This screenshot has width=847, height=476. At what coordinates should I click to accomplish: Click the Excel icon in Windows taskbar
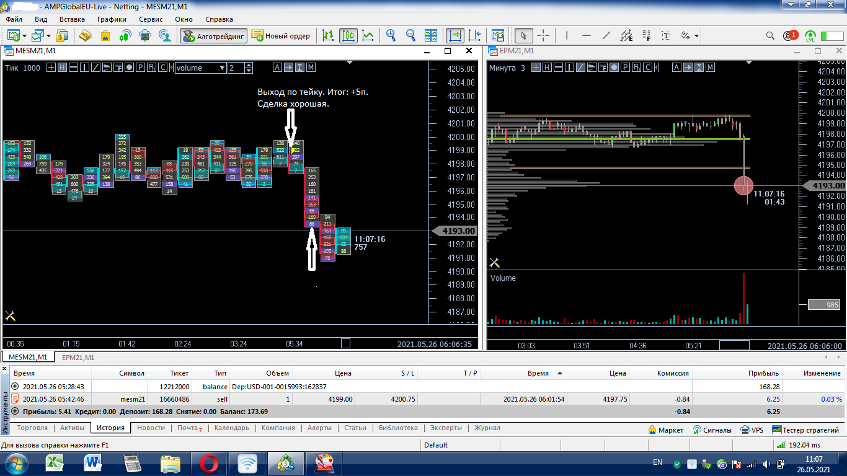[x=56, y=462]
